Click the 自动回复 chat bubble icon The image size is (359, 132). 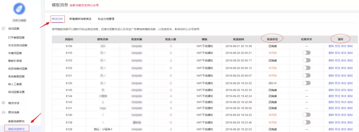(x=3, y=29)
